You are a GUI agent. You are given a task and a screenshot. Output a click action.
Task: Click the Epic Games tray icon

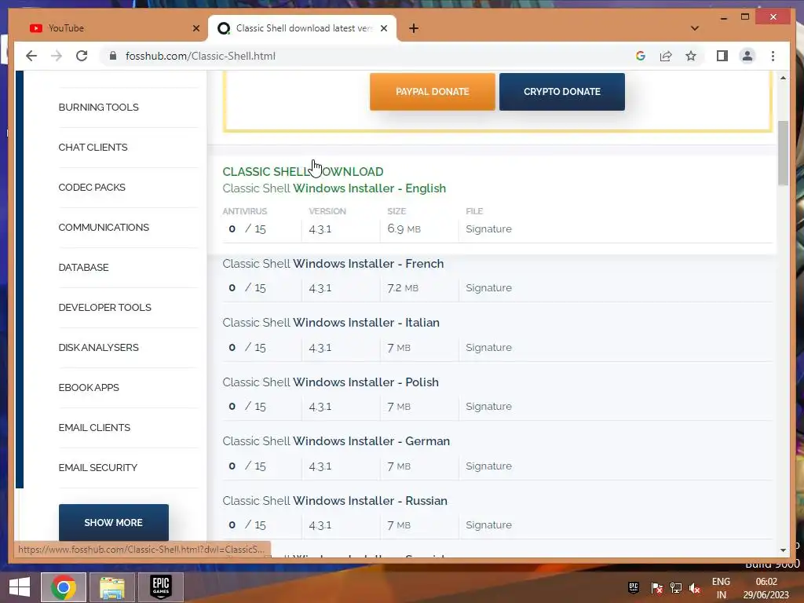click(x=634, y=587)
